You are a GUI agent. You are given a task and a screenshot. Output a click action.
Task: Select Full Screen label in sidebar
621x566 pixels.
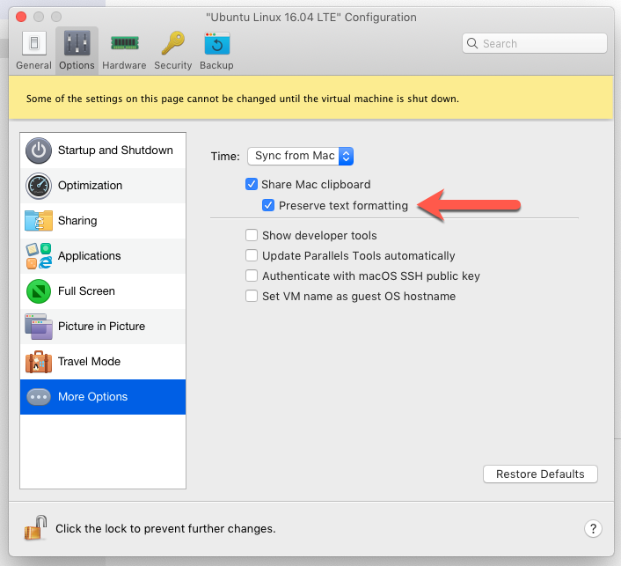point(86,291)
